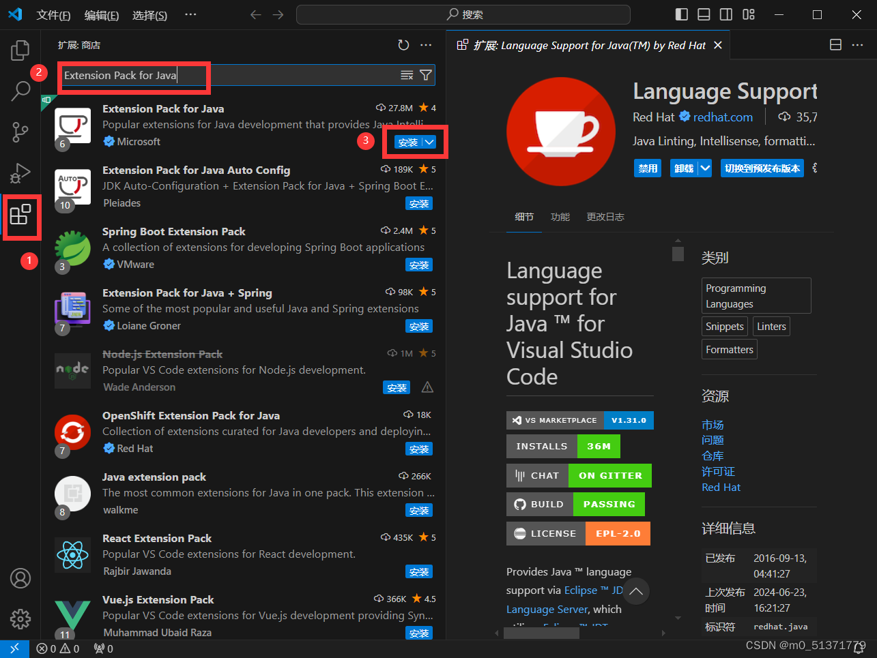This screenshot has width=877, height=658.
Task: Open editor more actions ellipsis
Action: pyautogui.click(x=858, y=45)
